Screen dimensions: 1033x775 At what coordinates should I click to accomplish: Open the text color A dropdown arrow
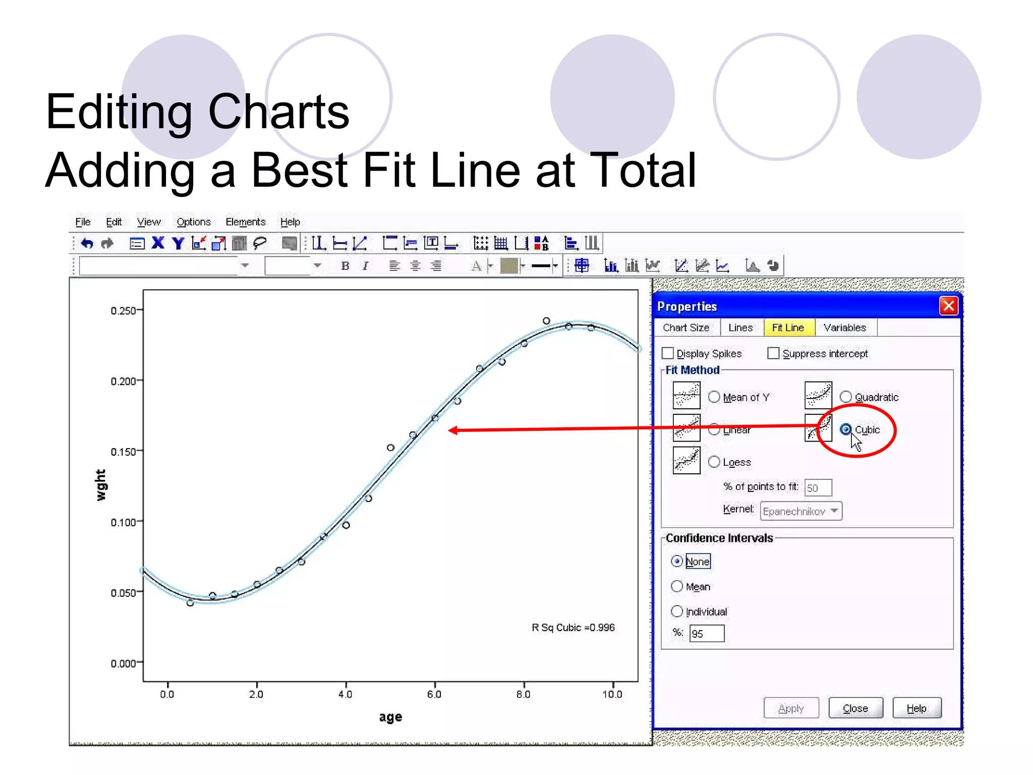490,265
